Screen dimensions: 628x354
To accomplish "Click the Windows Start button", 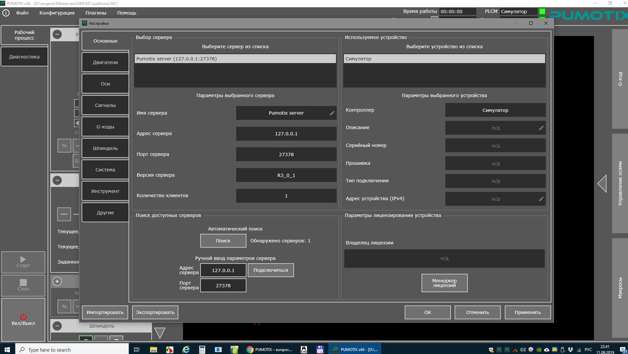I will [7, 349].
